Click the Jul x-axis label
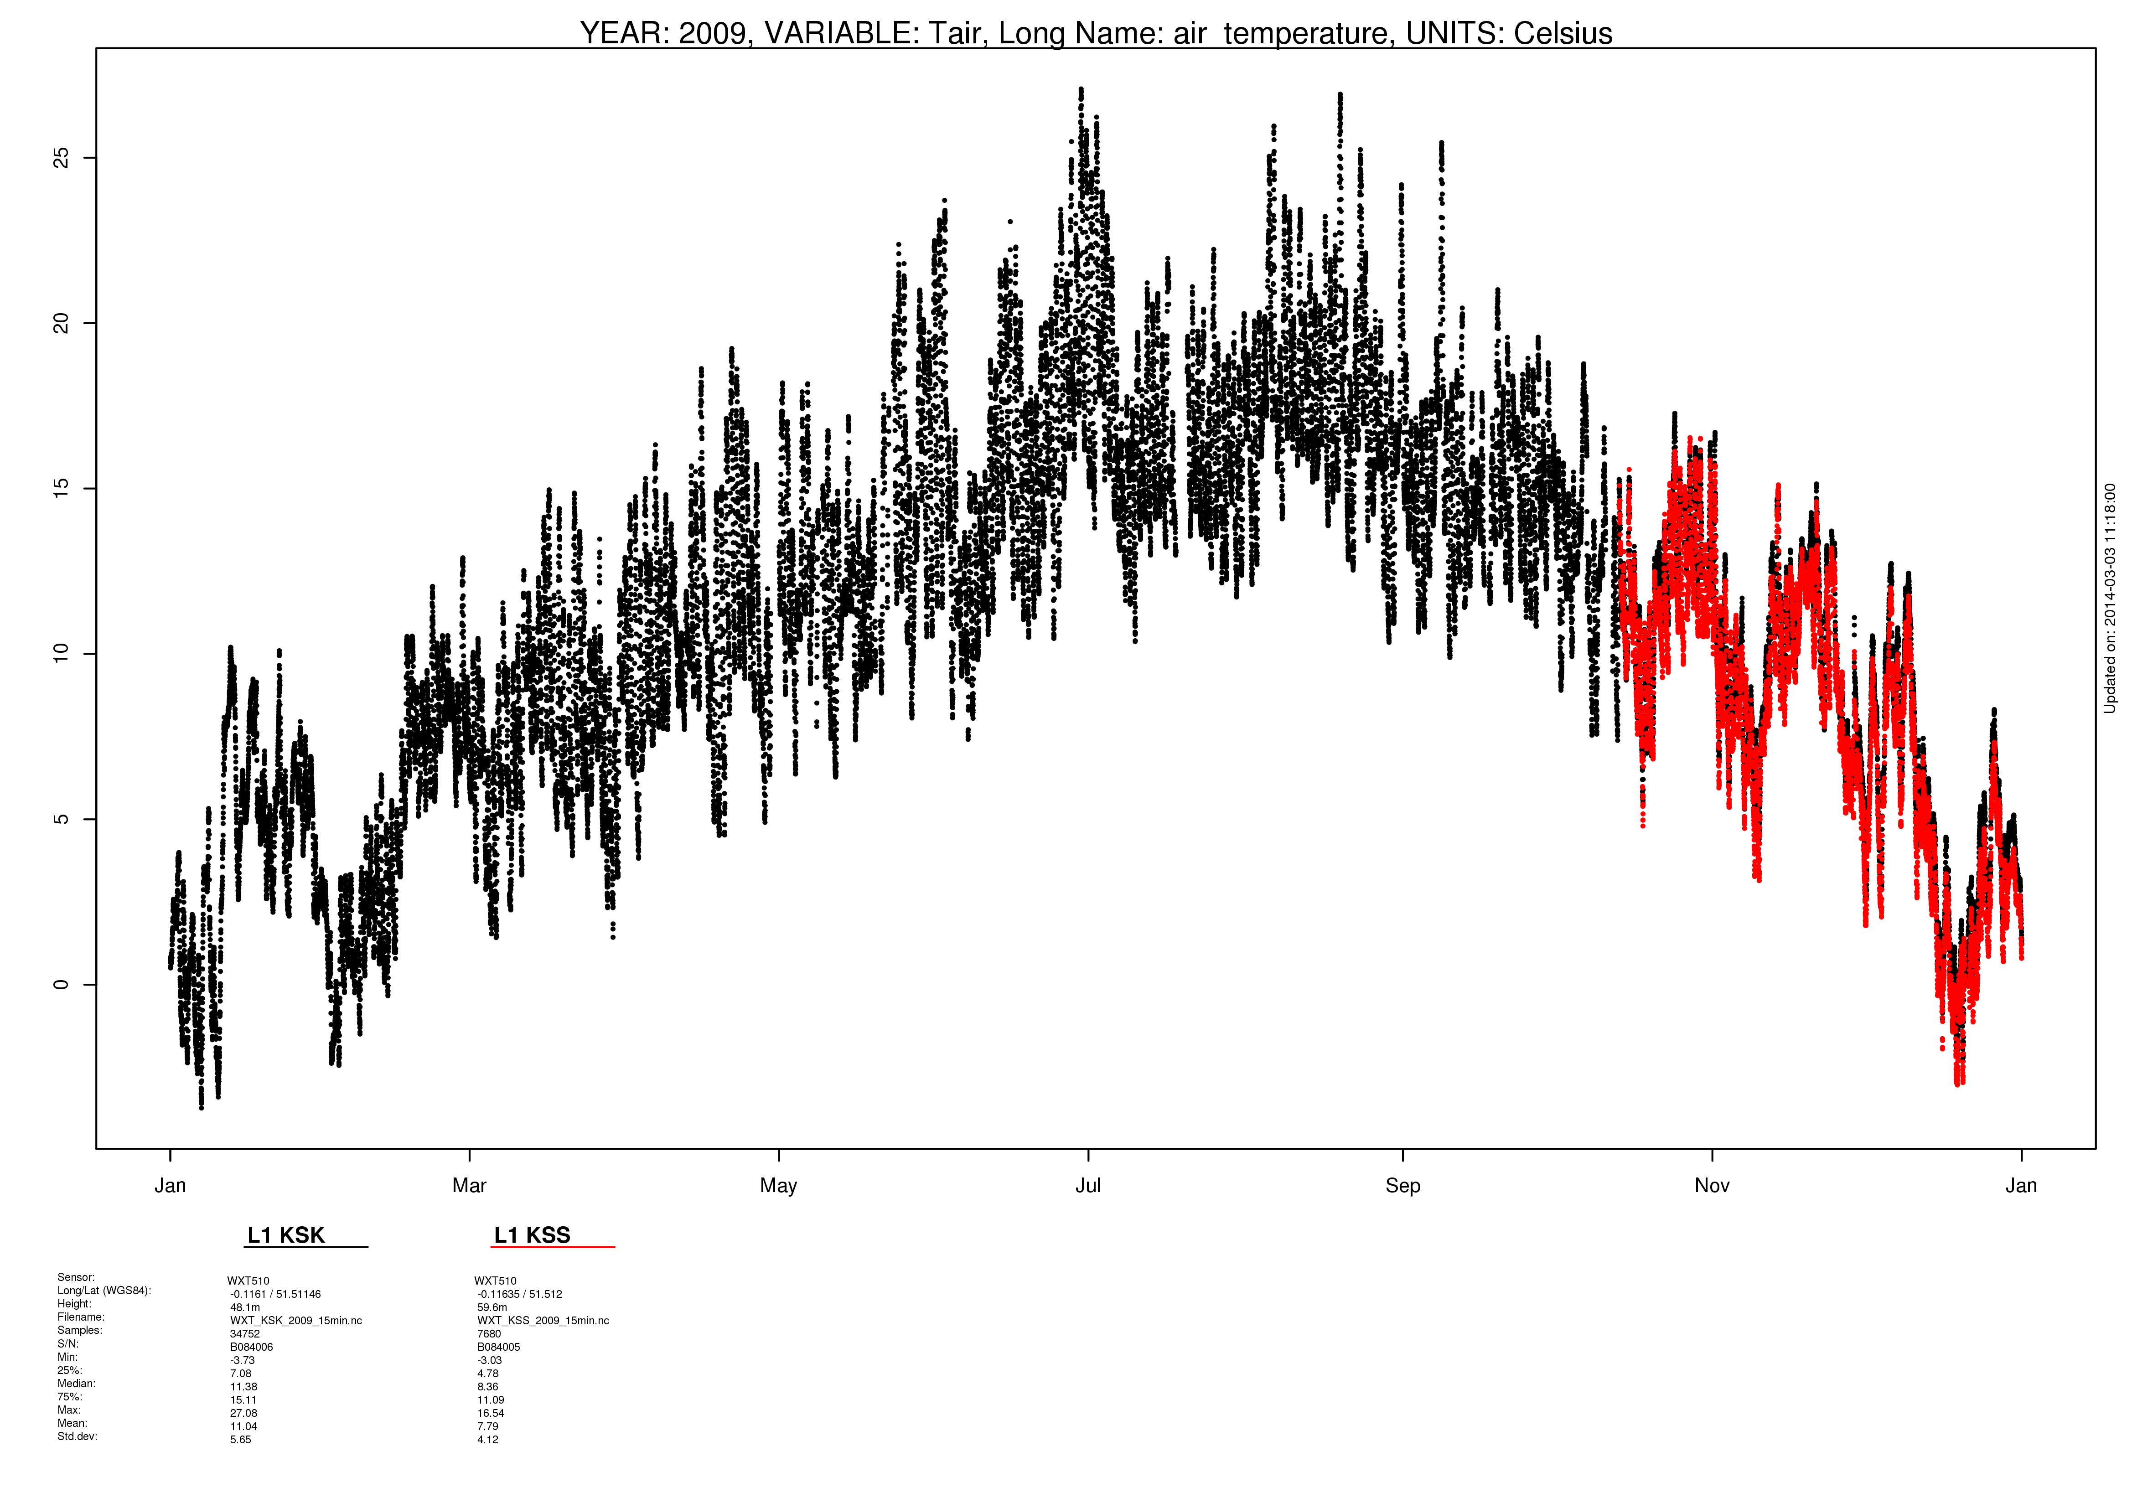Screen dimensions: 2132x1508 [x=1087, y=1186]
